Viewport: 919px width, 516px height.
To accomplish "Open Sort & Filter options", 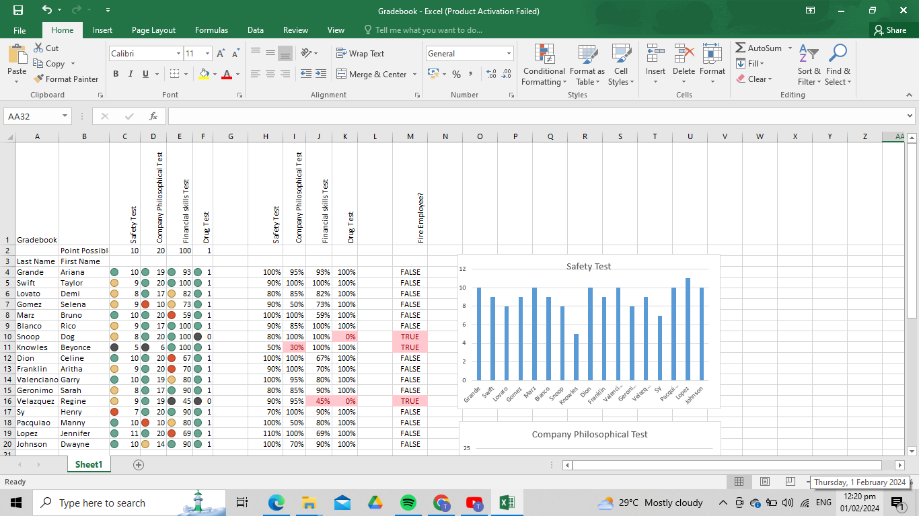I will click(809, 65).
